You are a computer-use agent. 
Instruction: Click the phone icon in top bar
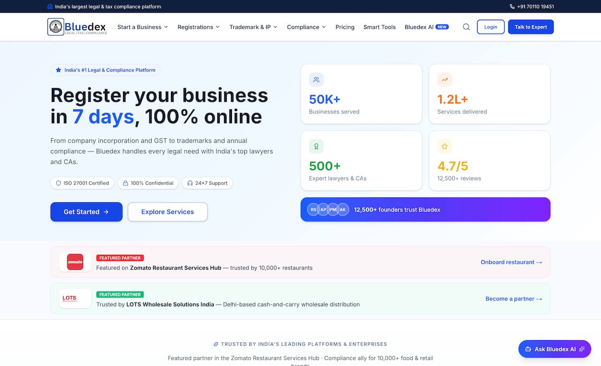tap(512, 7)
